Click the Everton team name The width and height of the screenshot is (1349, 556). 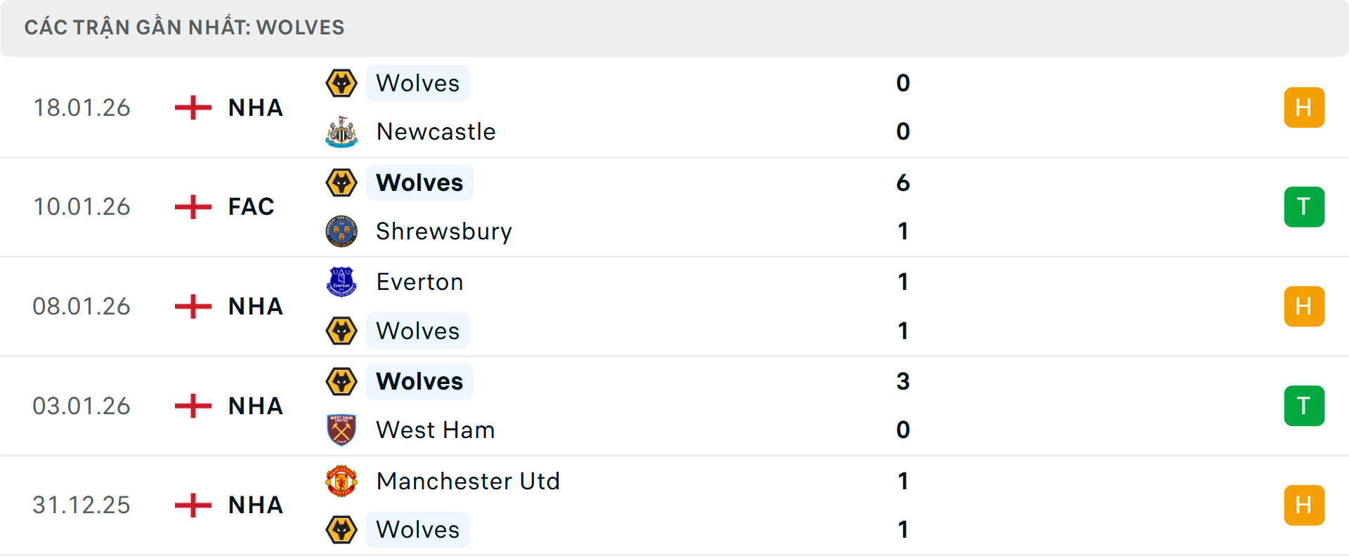[420, 282]
